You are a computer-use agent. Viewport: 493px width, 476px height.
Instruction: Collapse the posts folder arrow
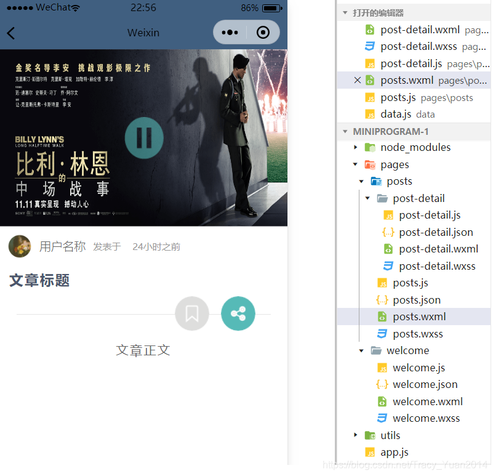361,181
